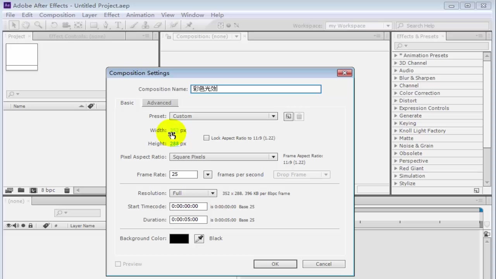Toggle Lock Aspect Ratio checkbox

coord(206,138)
